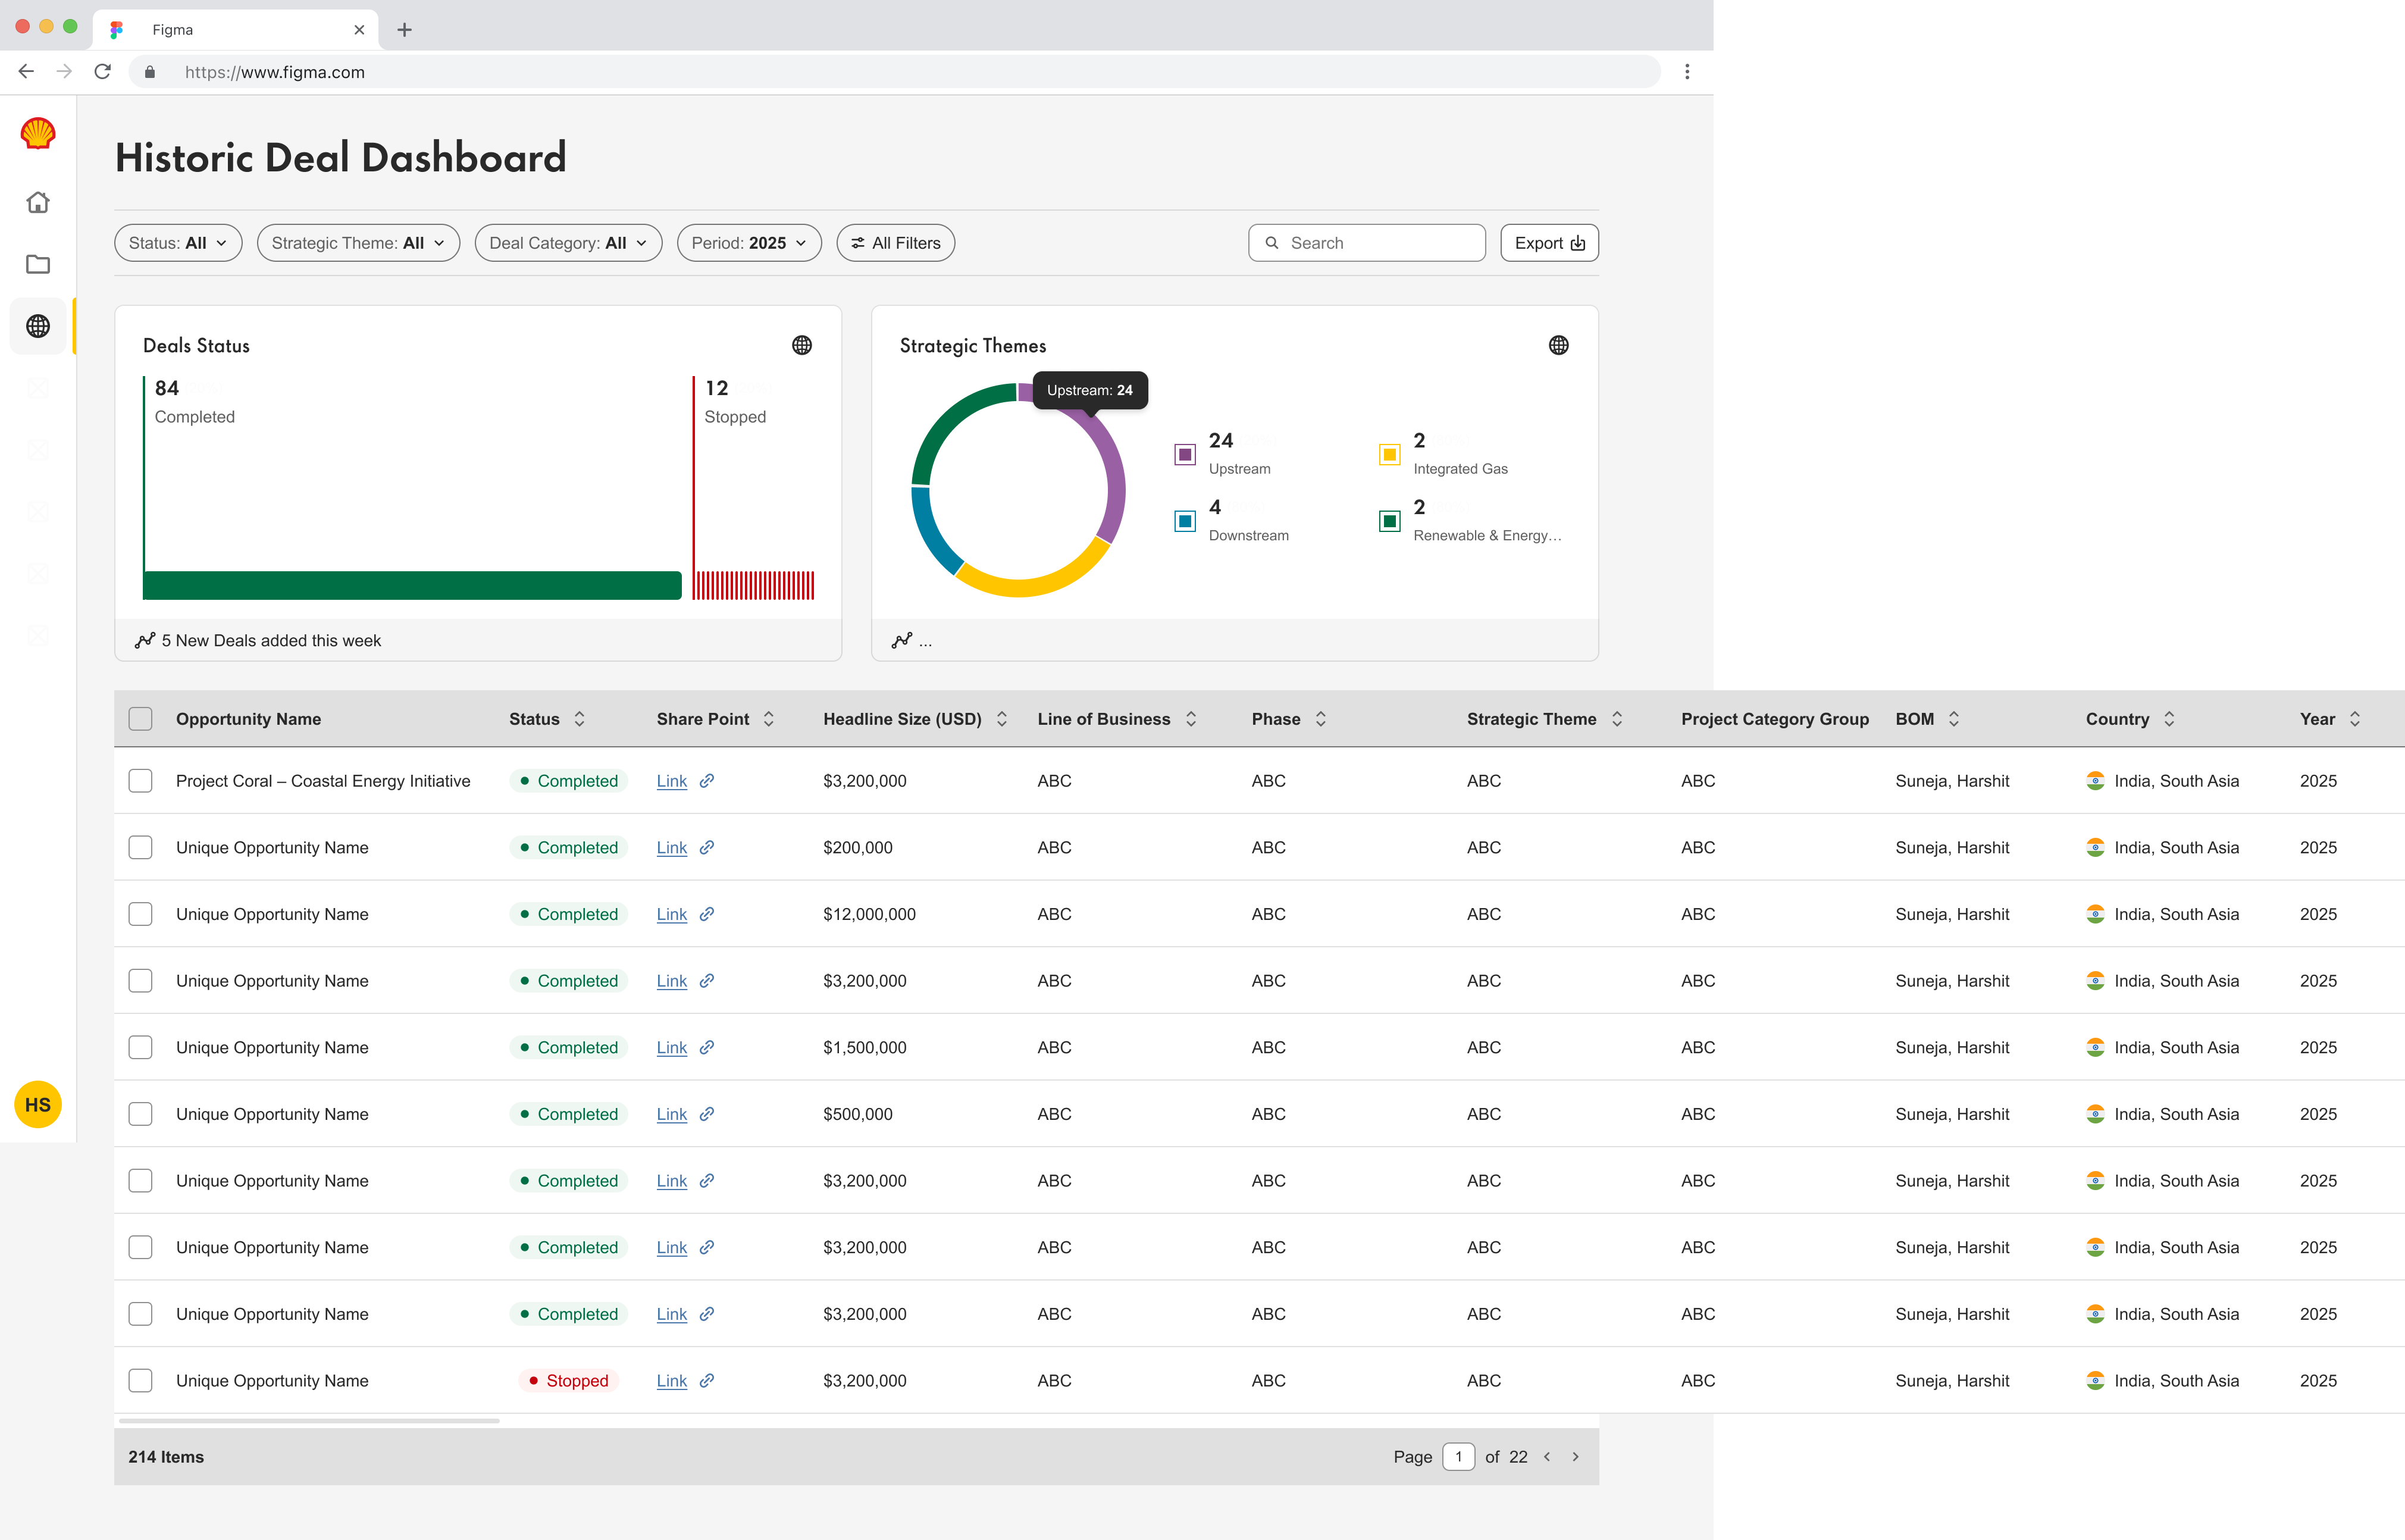
Task: Open the Status: All filter dropdown
Action: point(178,243)
